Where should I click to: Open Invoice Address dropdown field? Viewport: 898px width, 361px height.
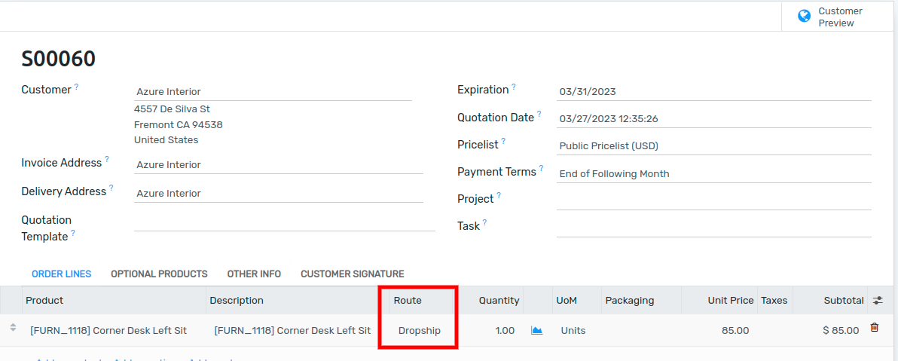click(x=278, y=165)
